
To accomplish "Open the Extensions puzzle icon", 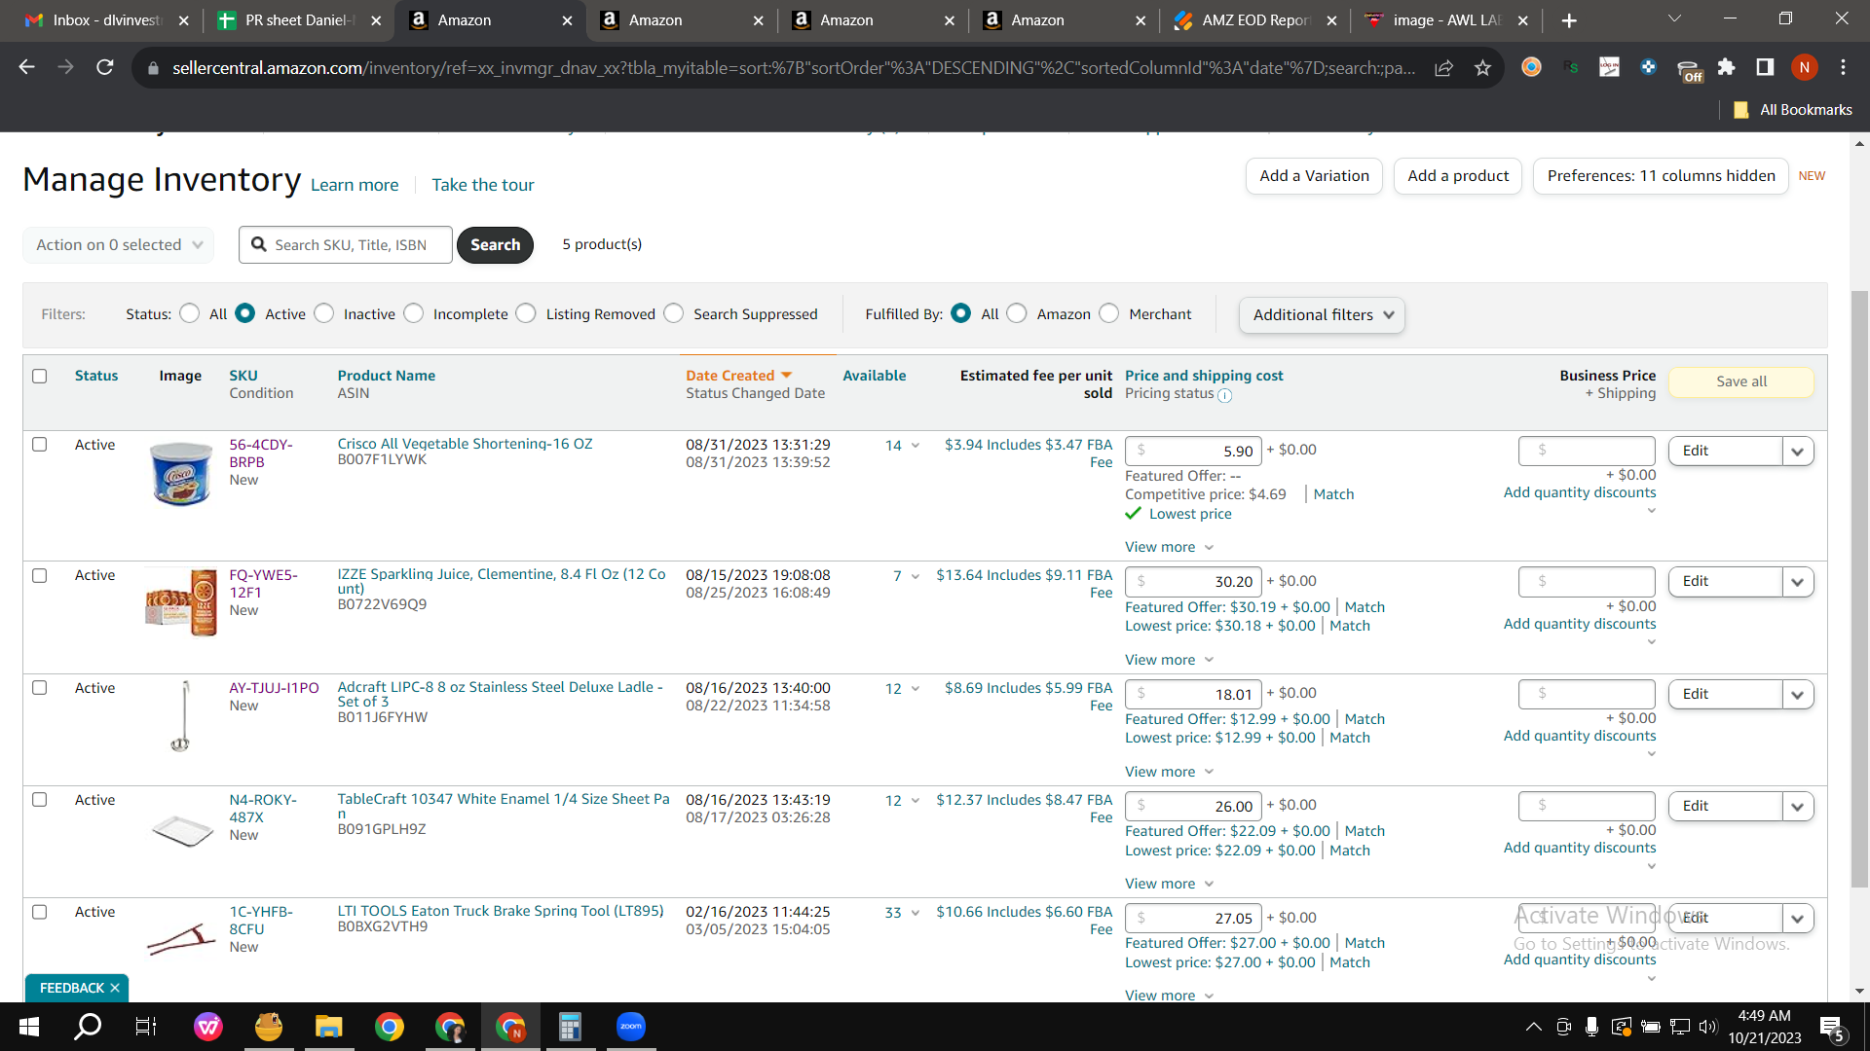I will pos(1726,67).
